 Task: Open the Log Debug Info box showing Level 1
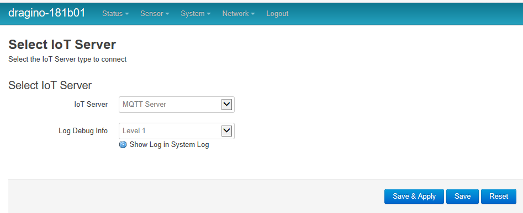(177, 131)
